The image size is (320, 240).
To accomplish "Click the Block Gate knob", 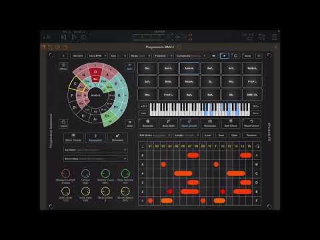I will click(65, 191).
